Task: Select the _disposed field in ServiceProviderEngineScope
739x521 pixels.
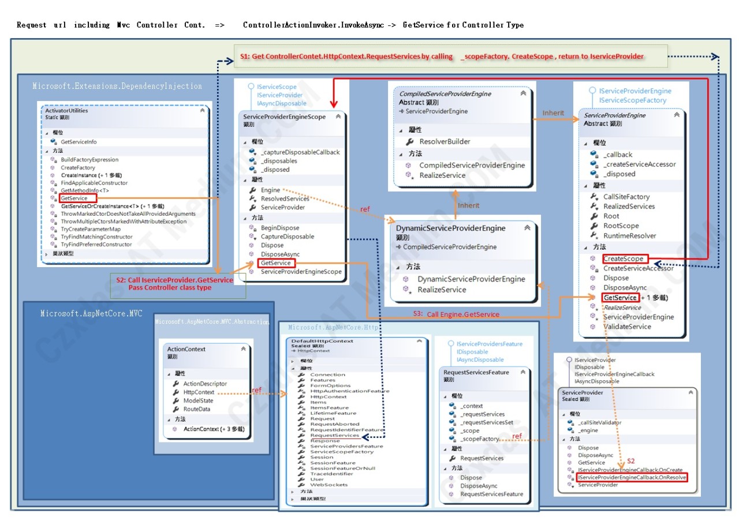Action: click(275, 170)
